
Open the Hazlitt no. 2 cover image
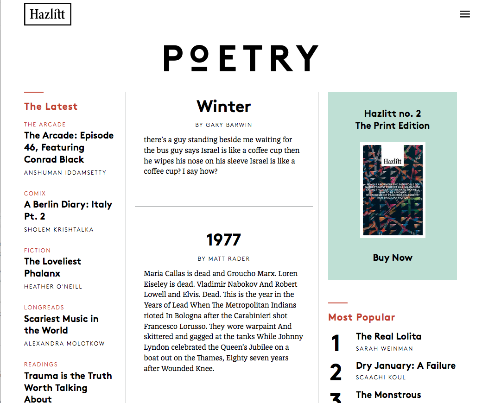click(393, 190)
